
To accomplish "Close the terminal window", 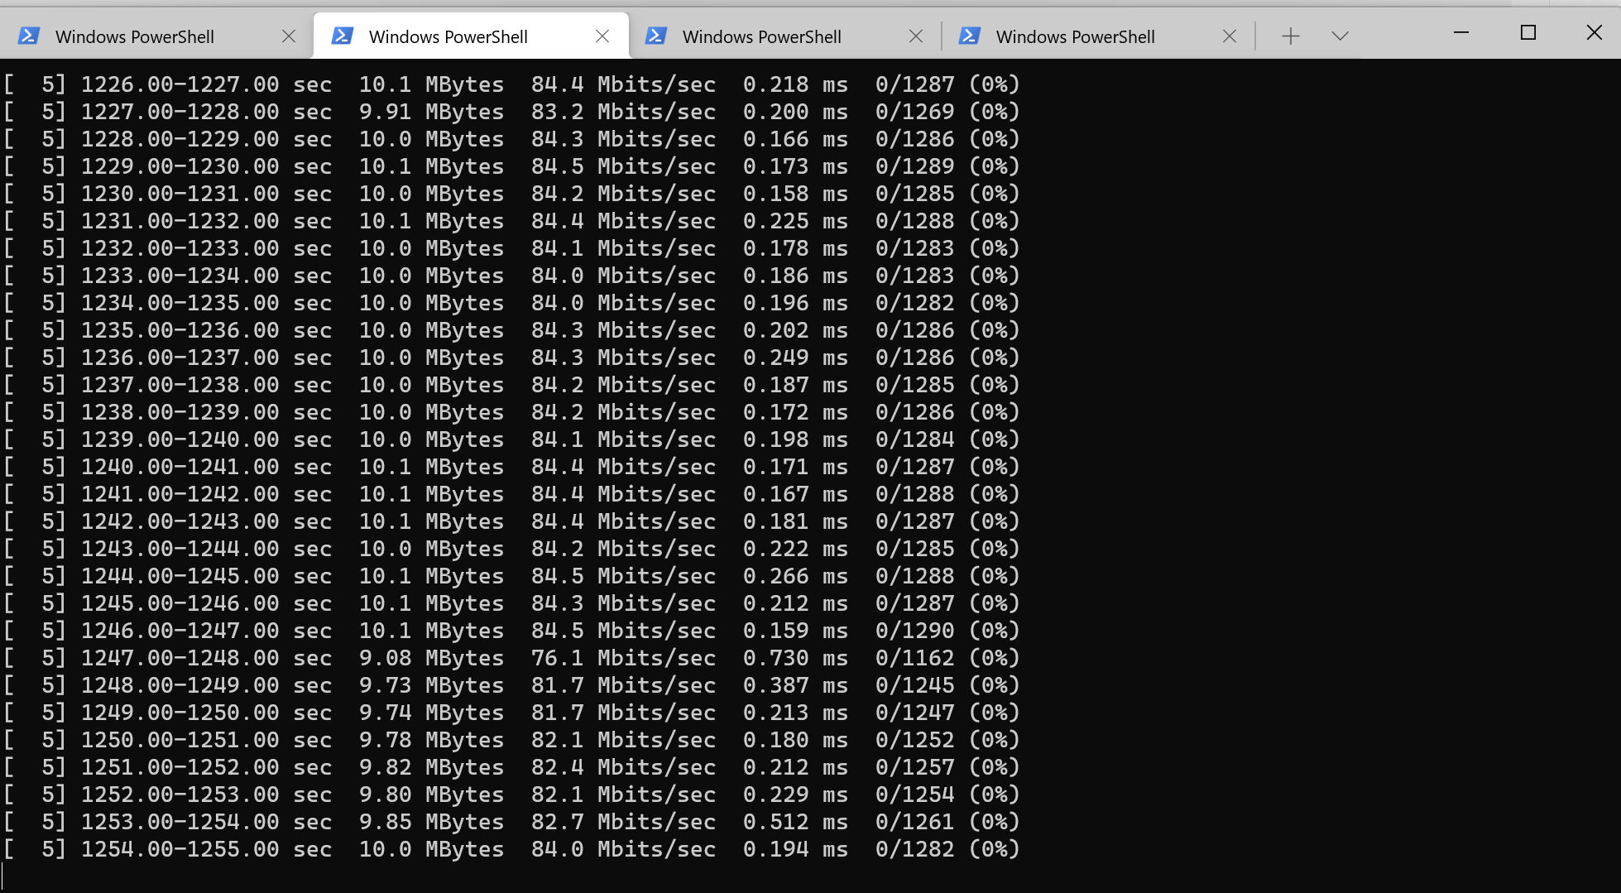I will [1595, 33].
